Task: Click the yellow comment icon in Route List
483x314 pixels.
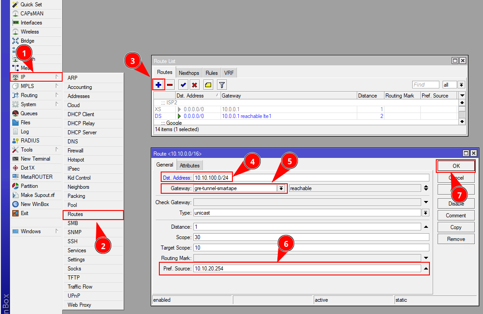Action: [208, 85]
